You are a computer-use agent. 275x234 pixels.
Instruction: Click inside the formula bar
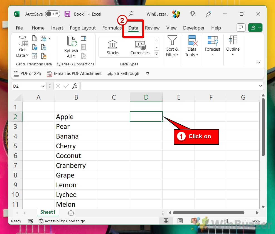pyautogui.click(x=169, y=86)
